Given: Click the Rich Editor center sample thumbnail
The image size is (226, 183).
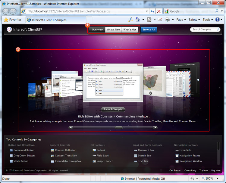Looking at the screenshot, I should 113,83.
